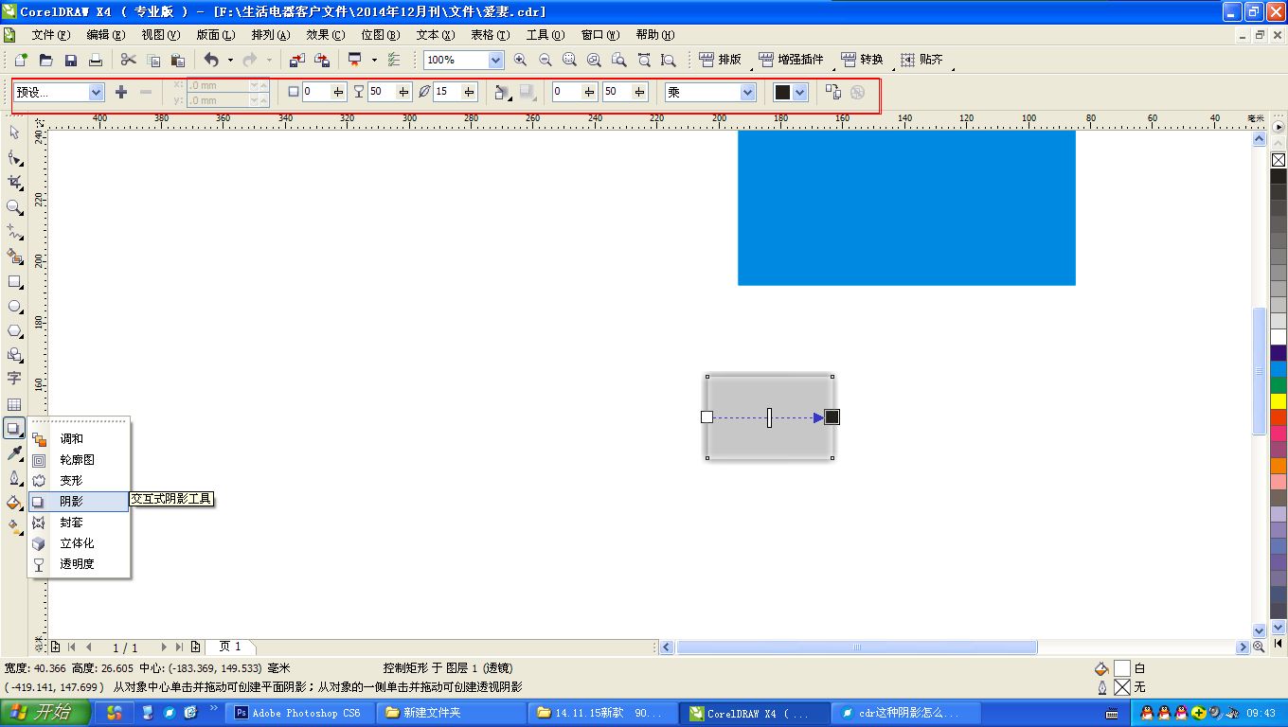Click the 贴齐 button
1288x727 pixels.
pyautogui.click(x=921, y=60)
